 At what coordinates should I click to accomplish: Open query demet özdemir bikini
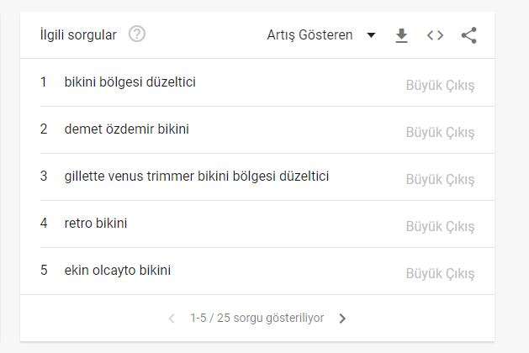point(126,129)
